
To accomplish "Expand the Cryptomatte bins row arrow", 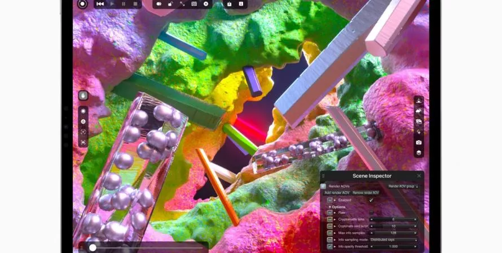I will (335, 219).
